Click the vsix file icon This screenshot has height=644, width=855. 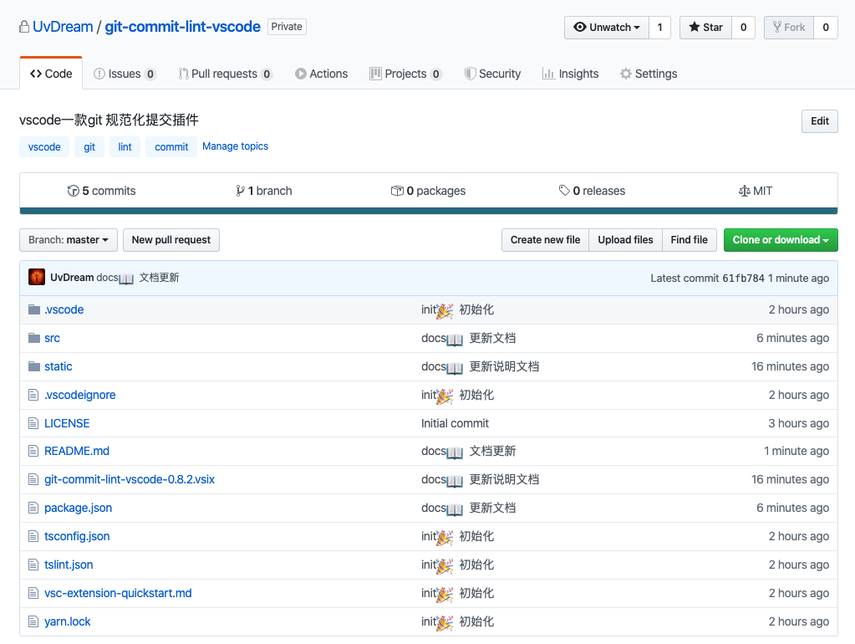33,479
